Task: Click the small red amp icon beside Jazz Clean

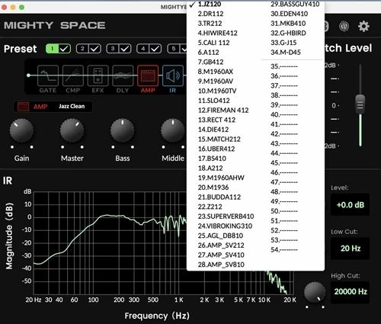Action: point(23,107)
